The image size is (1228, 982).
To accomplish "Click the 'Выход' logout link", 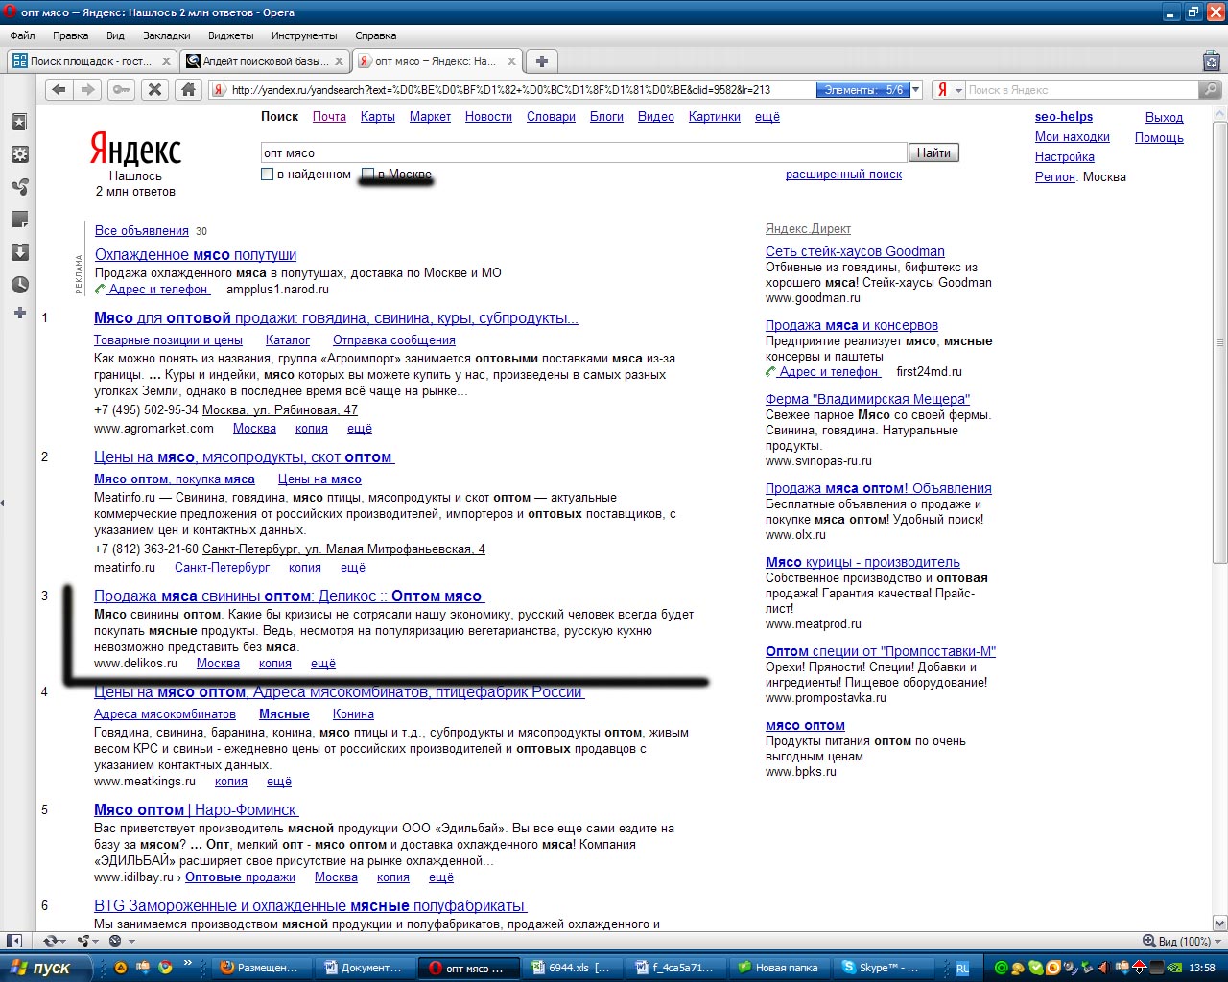I will point(1164,117).
